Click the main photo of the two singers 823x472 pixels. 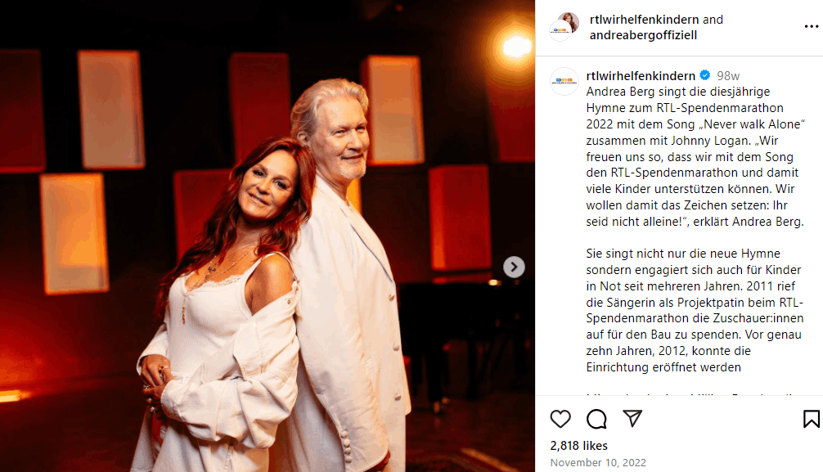(x=268, y=236)
